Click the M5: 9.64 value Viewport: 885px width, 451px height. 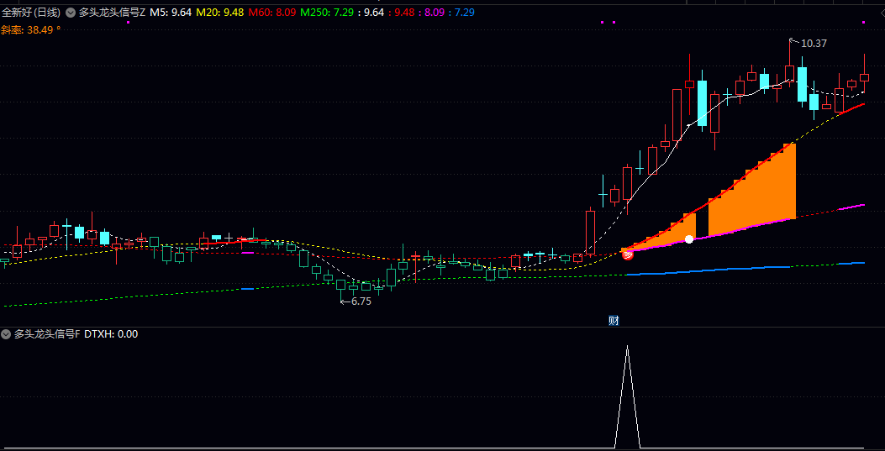[x=171, y=13]
